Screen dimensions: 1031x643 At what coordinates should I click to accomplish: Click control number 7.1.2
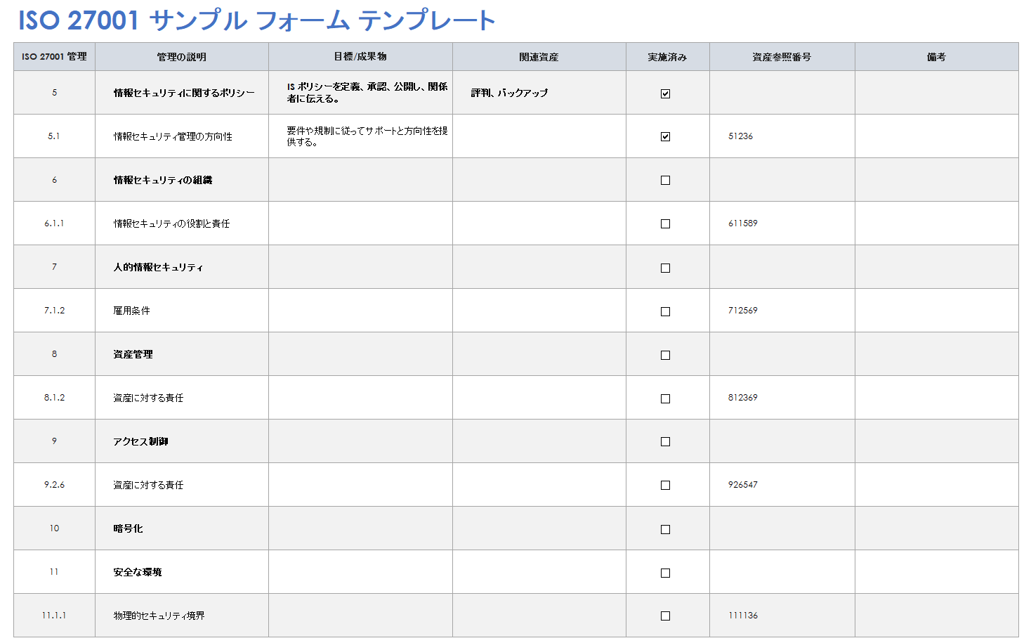coord(54,311)
